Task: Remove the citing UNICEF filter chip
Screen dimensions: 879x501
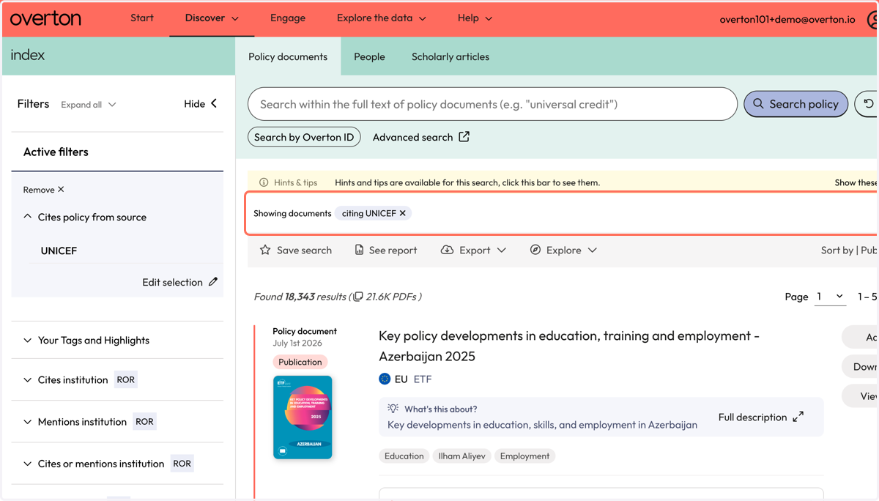Action: (x=403, y=213)
